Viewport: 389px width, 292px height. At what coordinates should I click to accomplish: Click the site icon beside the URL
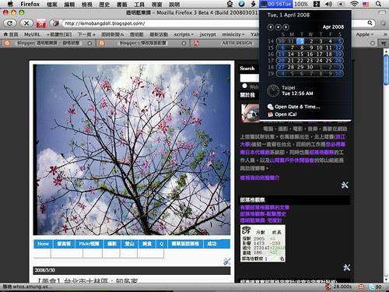click(x=55, y=23)
